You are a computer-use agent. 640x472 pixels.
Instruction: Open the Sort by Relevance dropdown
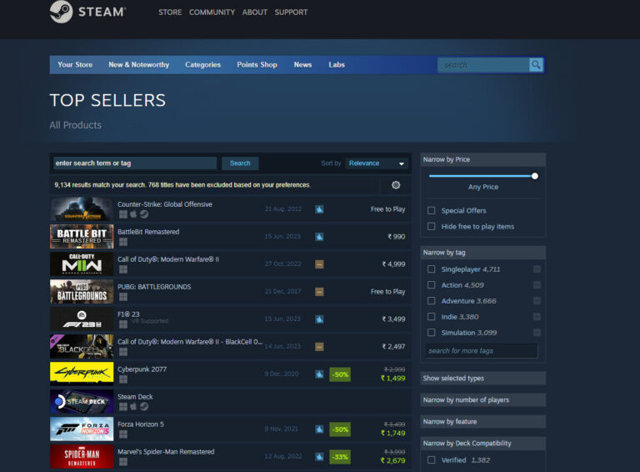click(377, 163)
